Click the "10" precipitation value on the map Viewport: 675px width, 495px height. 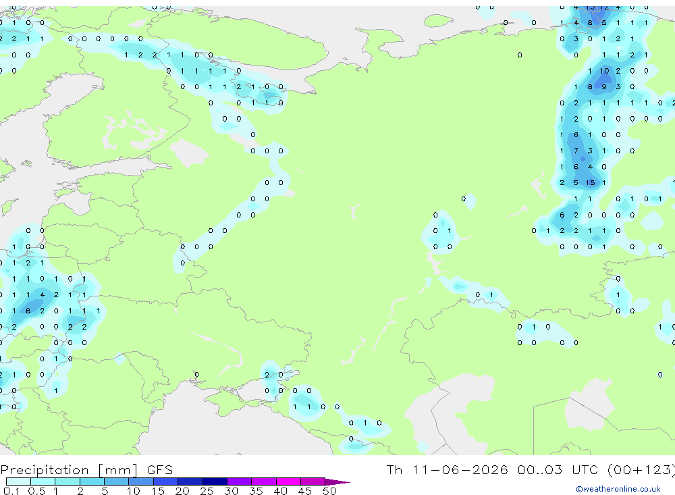pyautogui.click(x=604, y=71)
